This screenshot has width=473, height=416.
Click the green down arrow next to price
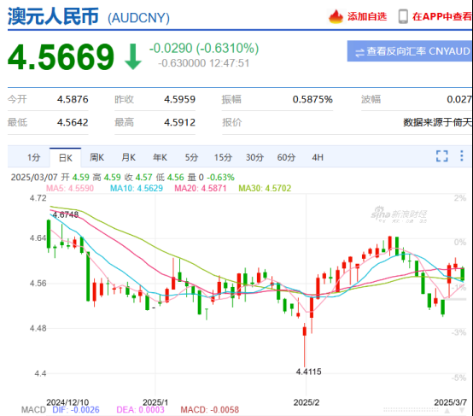[133, 56]
